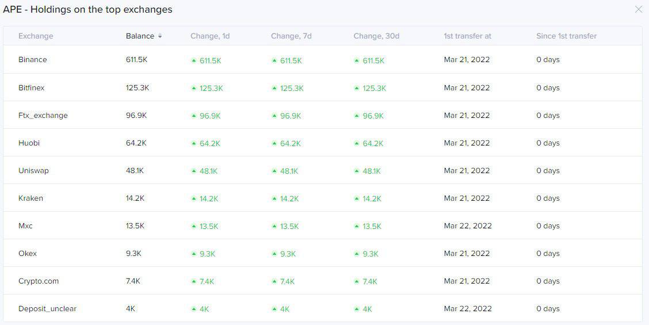The width and height of the screenshot is (649, 325).
Task: Sort by Change, 30d column header
Action: click(376, 36)
